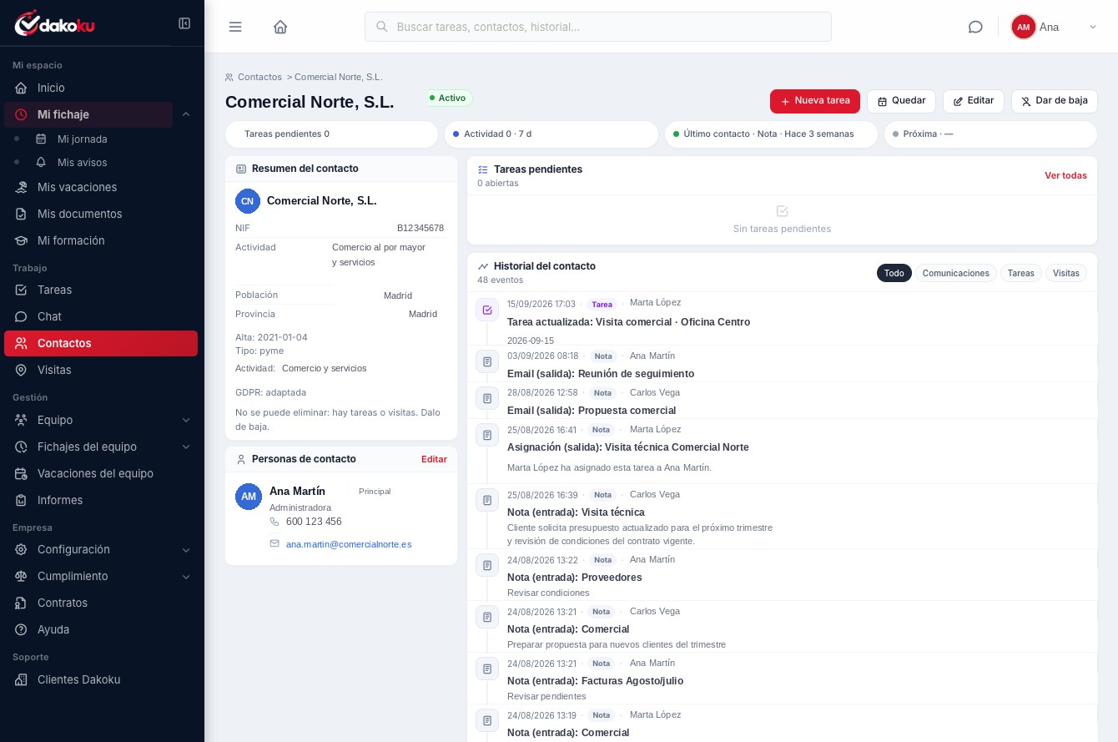
Task: Open the Ana user dropdown arrow
Action: pyautogui.click(x=1092, y=27)
